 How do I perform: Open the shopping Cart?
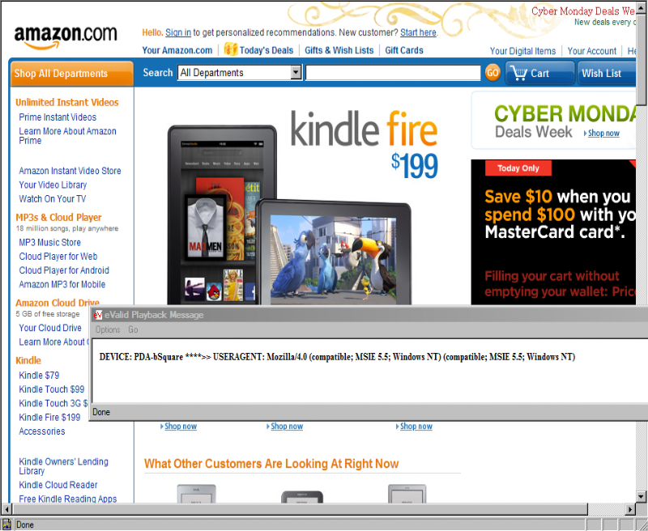[539, 73]
